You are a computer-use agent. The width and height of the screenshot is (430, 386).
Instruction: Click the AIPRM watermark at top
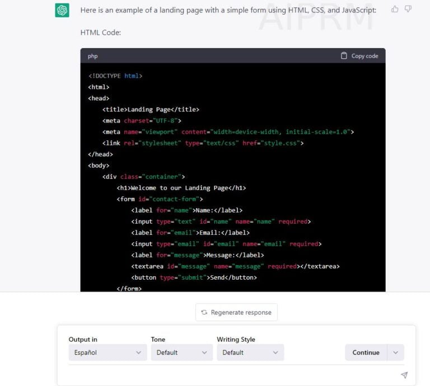click(x=316, y=17)
